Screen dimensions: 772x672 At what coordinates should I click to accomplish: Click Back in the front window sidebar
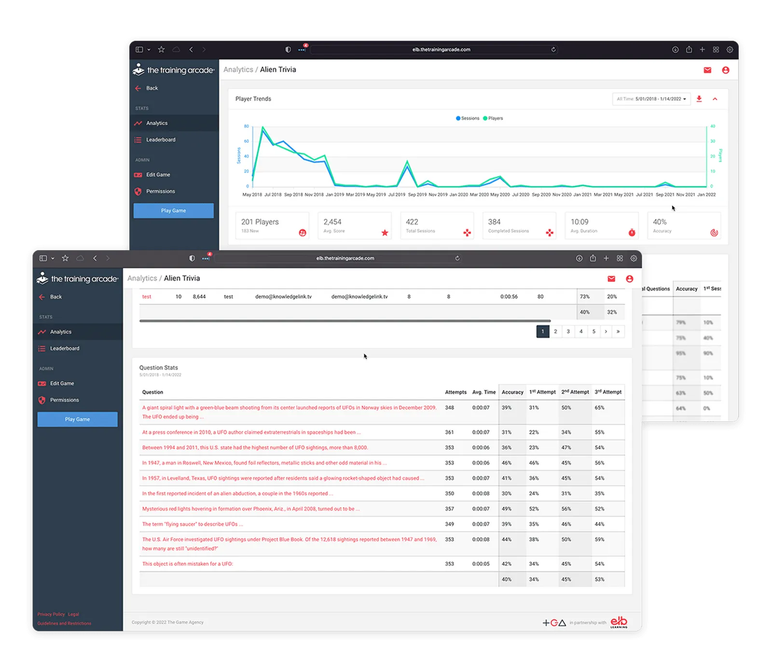[x=51, y=297]
